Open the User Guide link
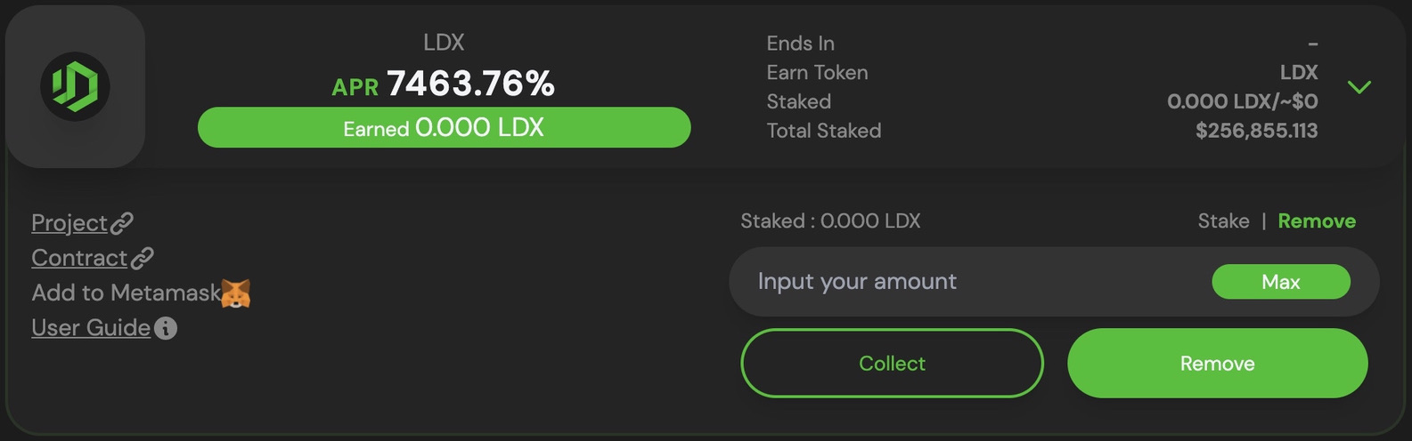This screenshot has width=1412, height=441. pos(91,328)
